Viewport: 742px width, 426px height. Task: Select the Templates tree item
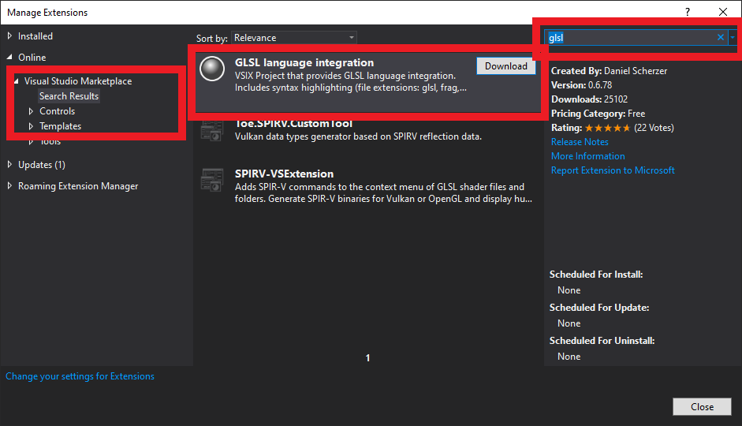(x=61, y=126)
